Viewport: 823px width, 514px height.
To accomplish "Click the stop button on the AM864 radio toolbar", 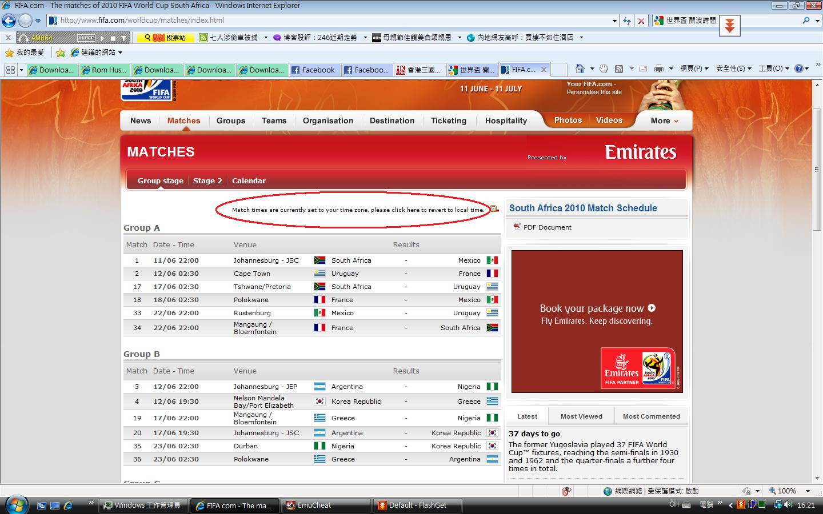I will 113,38.
